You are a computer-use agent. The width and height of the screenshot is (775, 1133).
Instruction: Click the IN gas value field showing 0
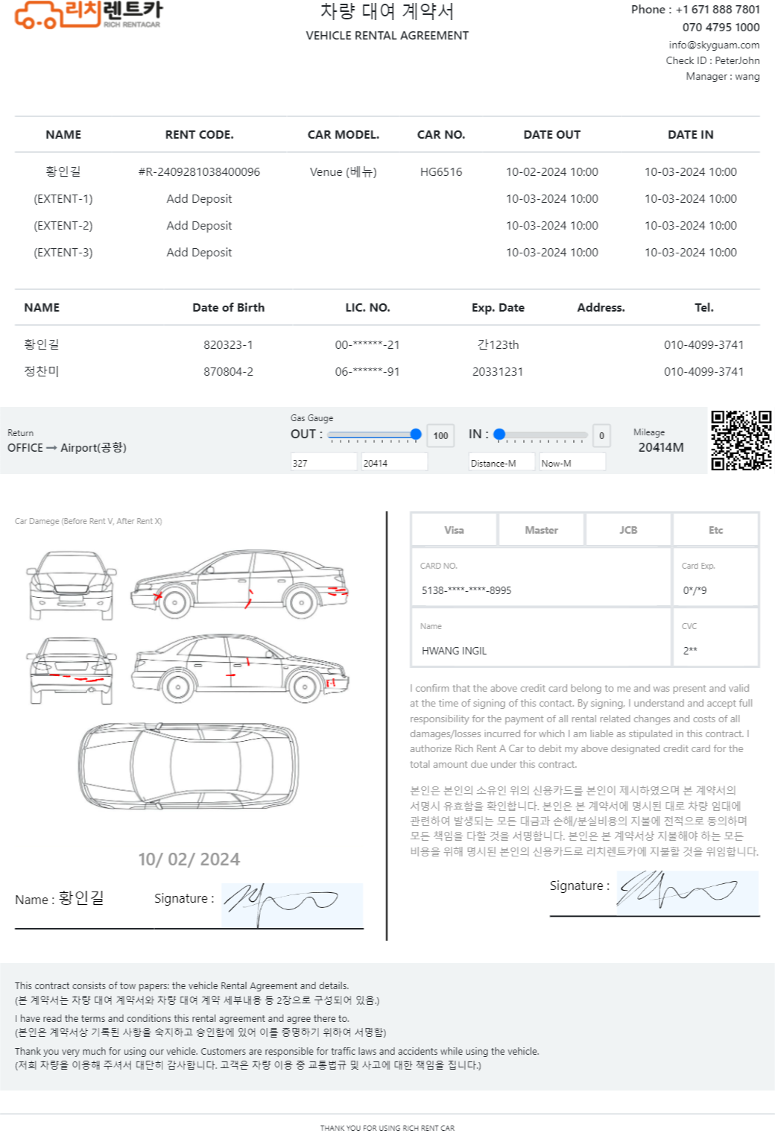[601, 435]
